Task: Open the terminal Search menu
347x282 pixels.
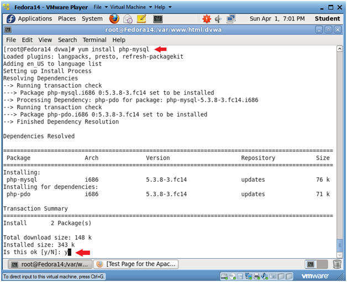Action: pyautogui.click(x=67, y=40)
